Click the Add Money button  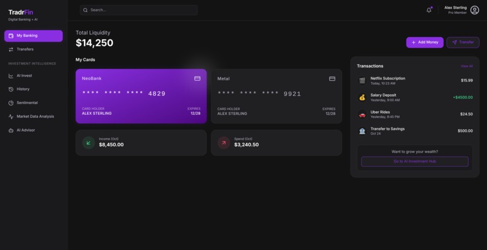click(425, 42)
